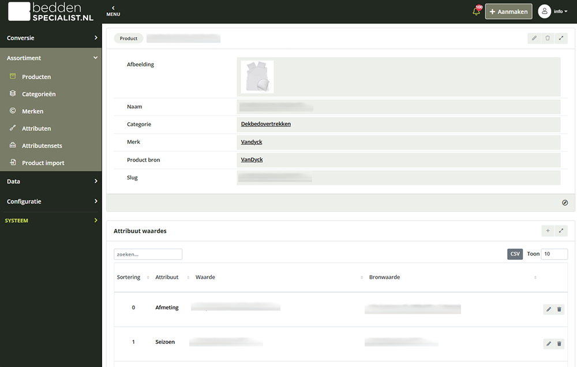Open Merken in the sidebar
Image resolution: width=577 pixels, height=367 pixels.
pyautogui.click(x=32, y=111)
